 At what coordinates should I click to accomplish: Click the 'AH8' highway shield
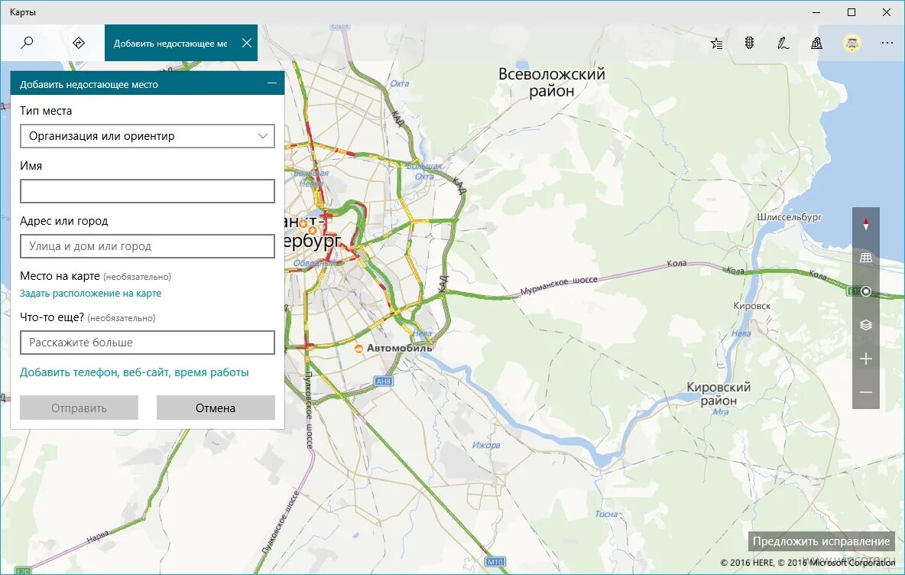point(383,381)
